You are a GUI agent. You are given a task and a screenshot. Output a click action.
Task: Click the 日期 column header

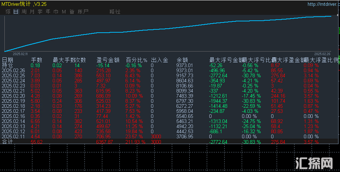tap(7, 60)
